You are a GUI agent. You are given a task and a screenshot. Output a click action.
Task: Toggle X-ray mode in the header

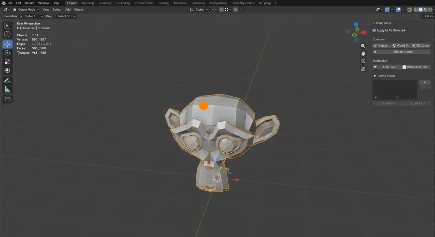[410, 10]
